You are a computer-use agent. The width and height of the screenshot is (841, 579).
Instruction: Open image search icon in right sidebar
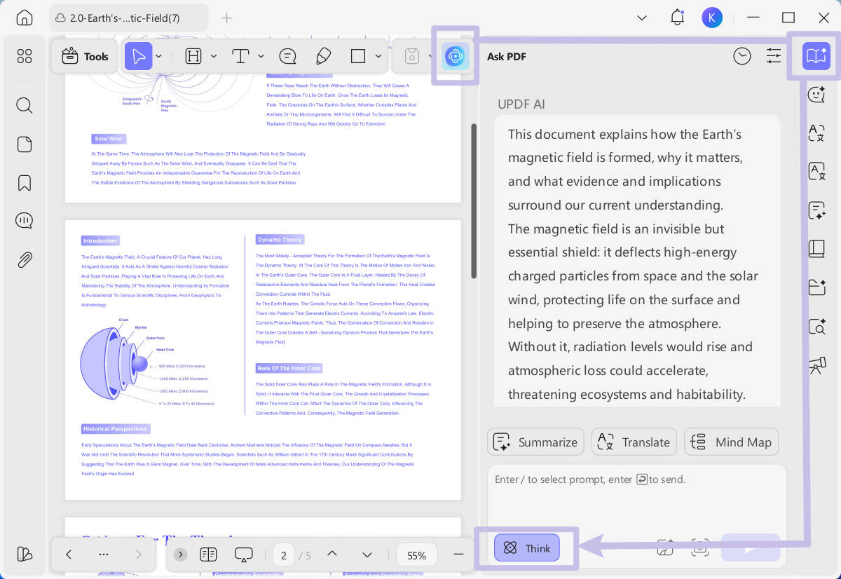click(816, 326)
